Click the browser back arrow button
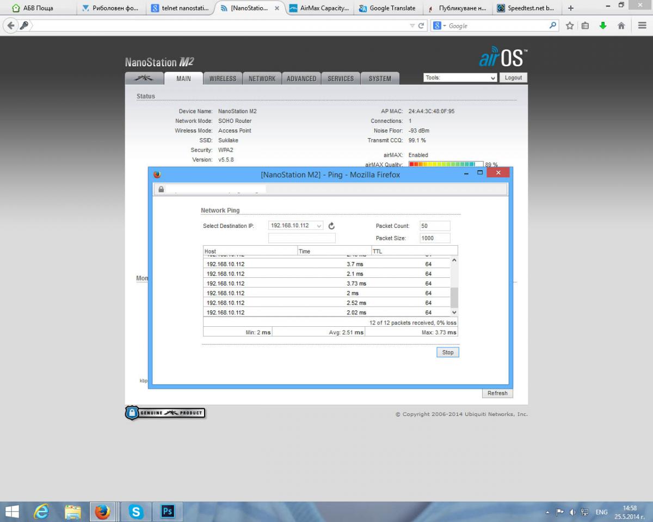This screenshot has width=653, height=522. click(11, 26)
